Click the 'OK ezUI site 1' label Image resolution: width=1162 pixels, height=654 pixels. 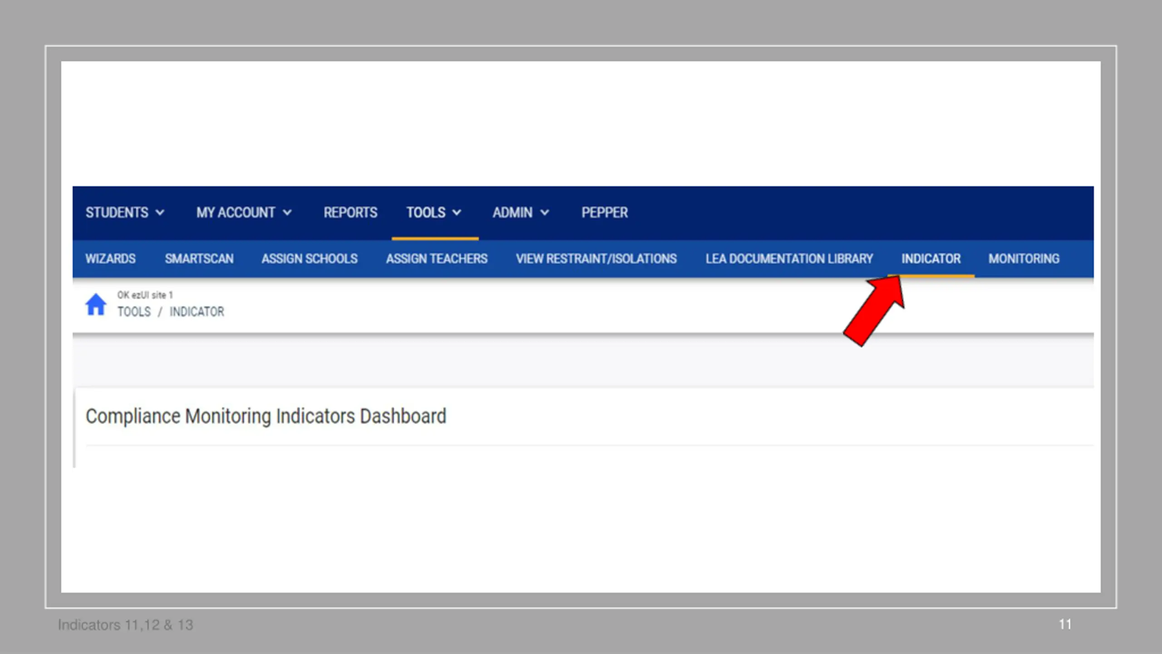[145, 295]
